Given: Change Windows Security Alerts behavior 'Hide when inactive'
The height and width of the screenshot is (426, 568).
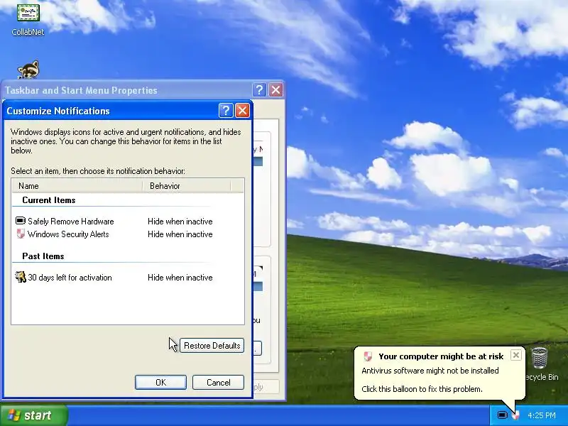Looking at the screenshot, I should click(x=180, y=234).
